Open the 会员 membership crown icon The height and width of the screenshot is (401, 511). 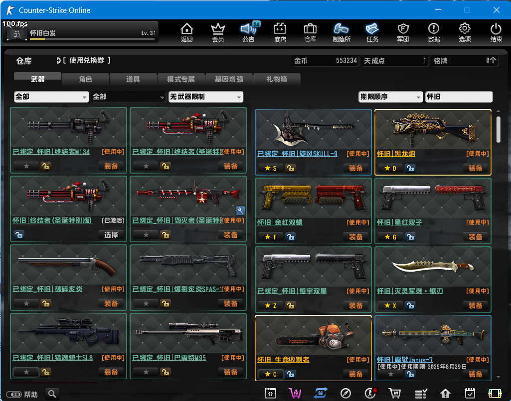218,32
